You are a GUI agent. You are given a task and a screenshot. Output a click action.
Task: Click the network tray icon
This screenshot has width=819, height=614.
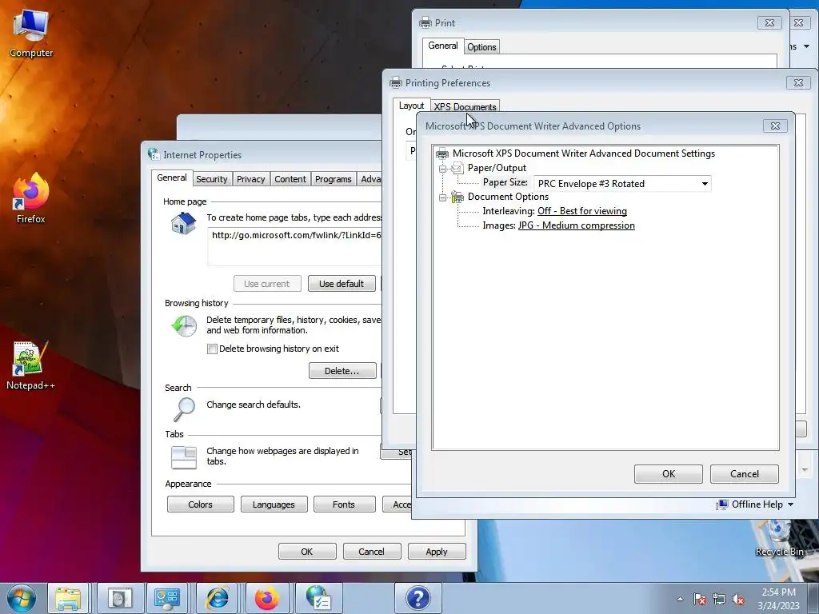click(x=719, y=599)
